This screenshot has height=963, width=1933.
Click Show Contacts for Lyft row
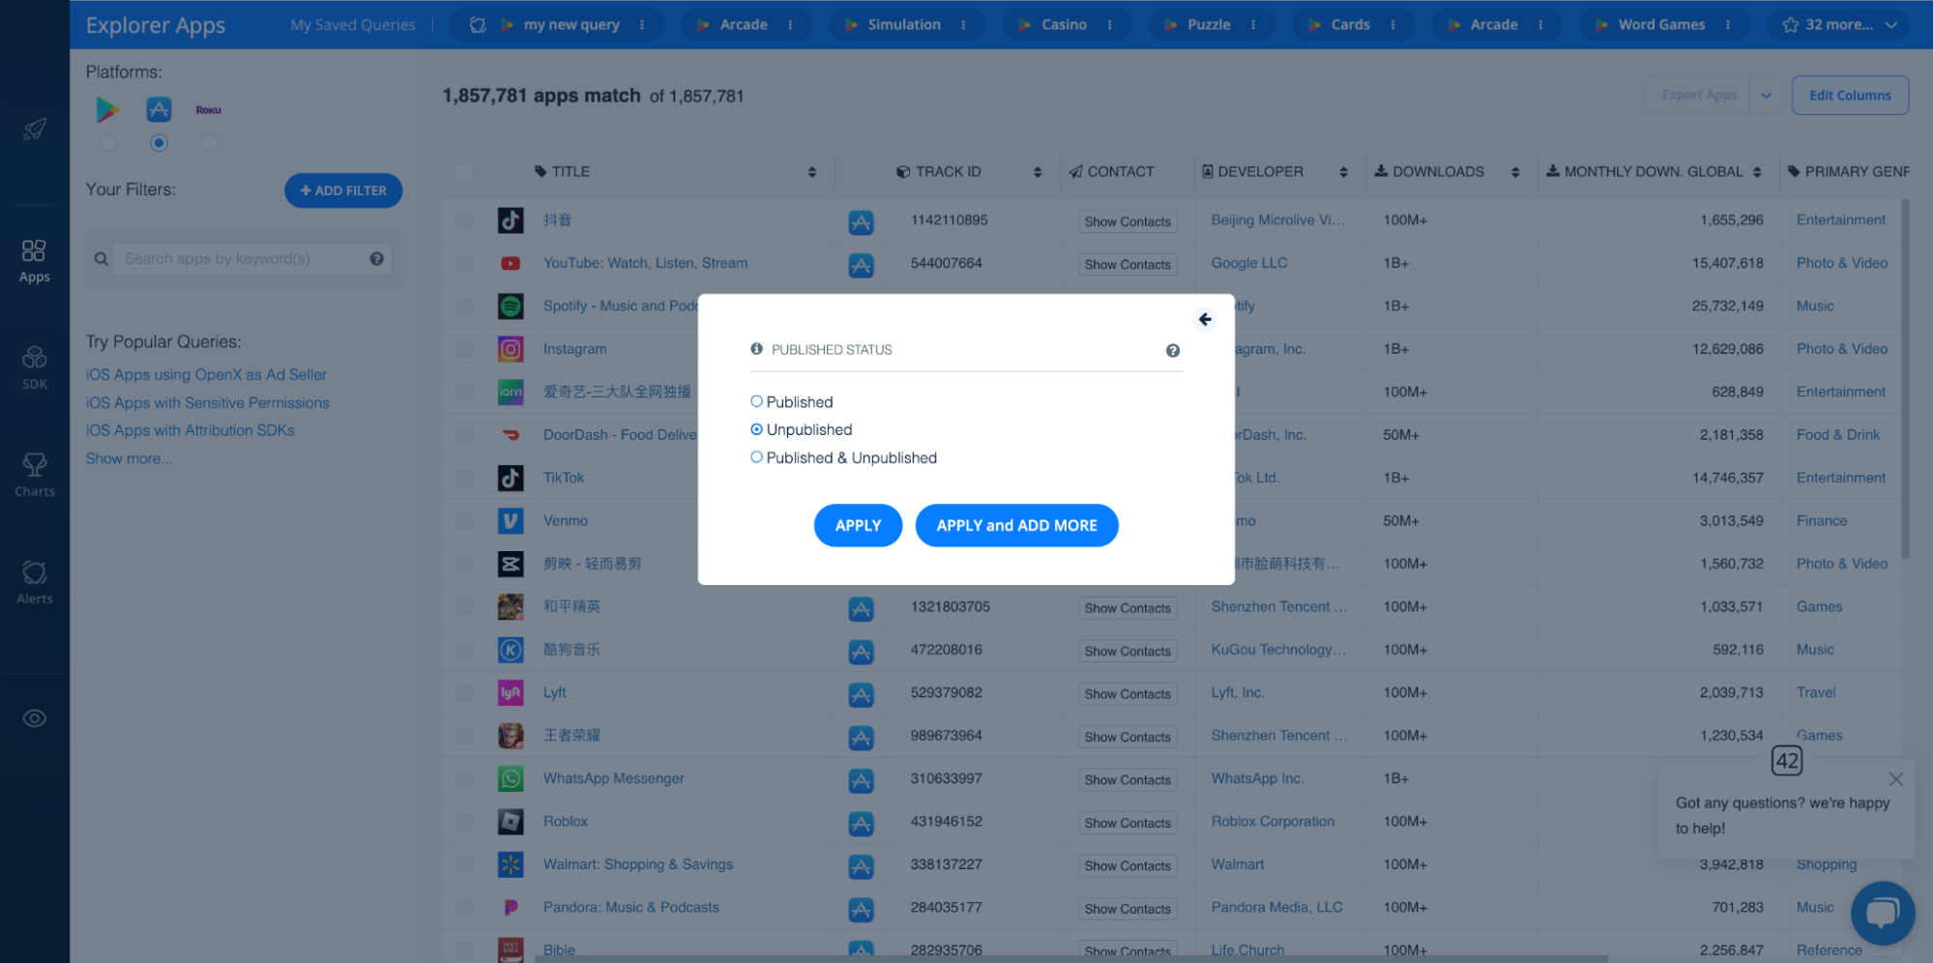click(1128, 694)
